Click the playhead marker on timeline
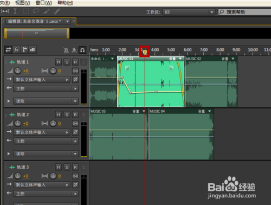This screenshot has height=205, width=271. (145, 53)
